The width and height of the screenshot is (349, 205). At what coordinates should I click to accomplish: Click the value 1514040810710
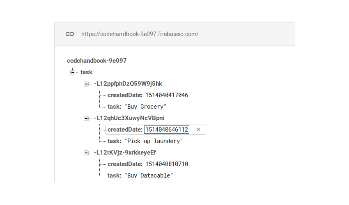(x=167, y=164)
